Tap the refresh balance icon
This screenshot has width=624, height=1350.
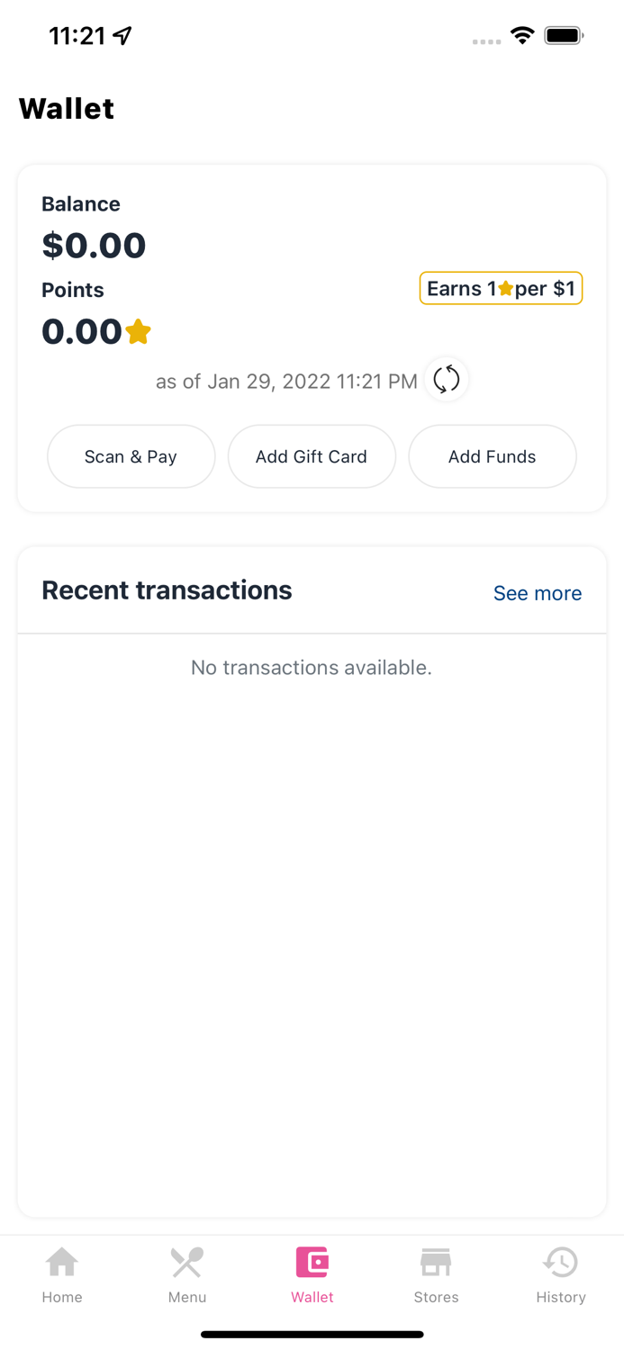point(447,380)
